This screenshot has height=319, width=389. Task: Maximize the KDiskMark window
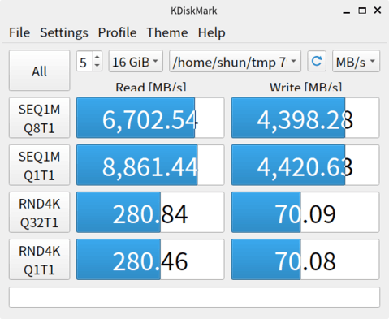[x=362, y=11]
